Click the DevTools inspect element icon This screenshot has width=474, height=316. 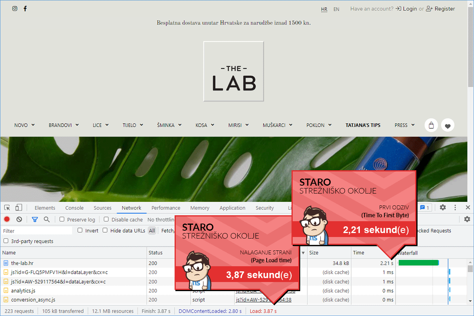7,208
